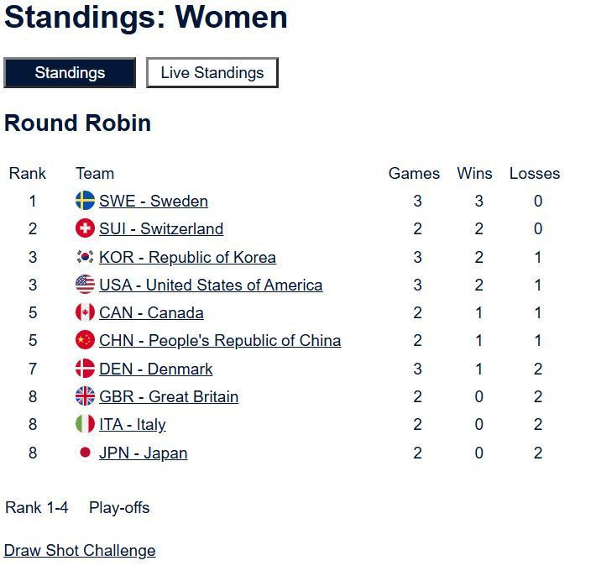Open the Draw Shot Challenge link
The height and width of the screenshot is (571, 596).
tap(80, 551)
